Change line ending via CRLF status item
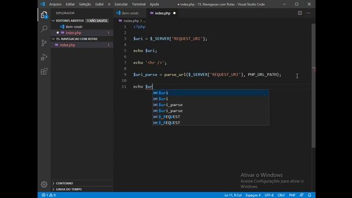Viewport: 352px width, 198px height. (281, 195)
